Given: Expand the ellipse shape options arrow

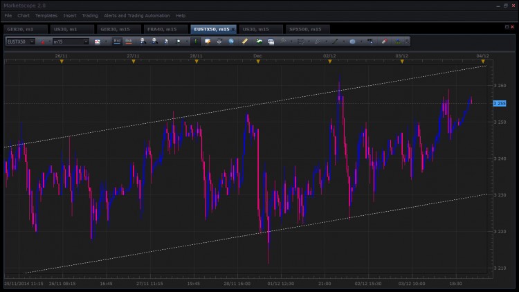Looking at the screenshot, I should click(361, 42).
